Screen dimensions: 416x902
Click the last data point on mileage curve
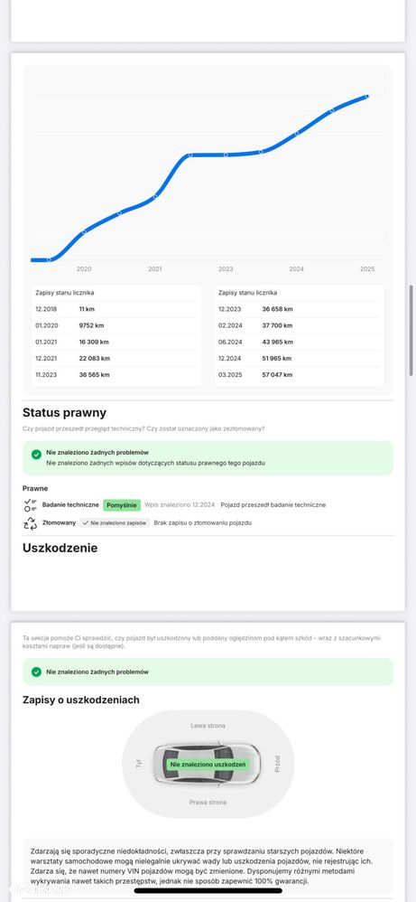click(367, 97)
